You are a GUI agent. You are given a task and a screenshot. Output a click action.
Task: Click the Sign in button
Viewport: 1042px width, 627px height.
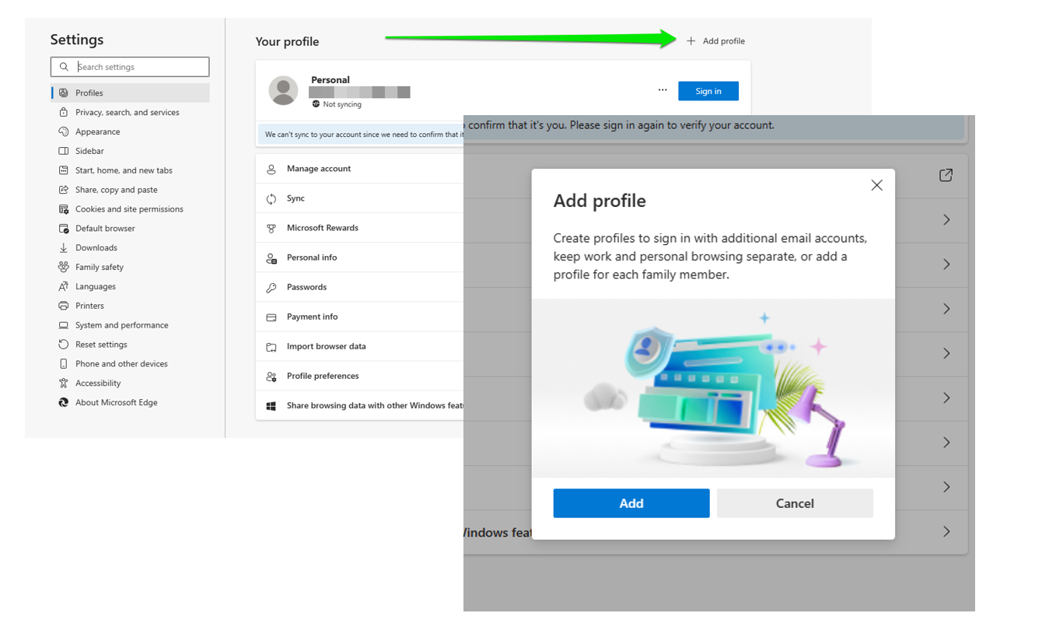point(708,90)
